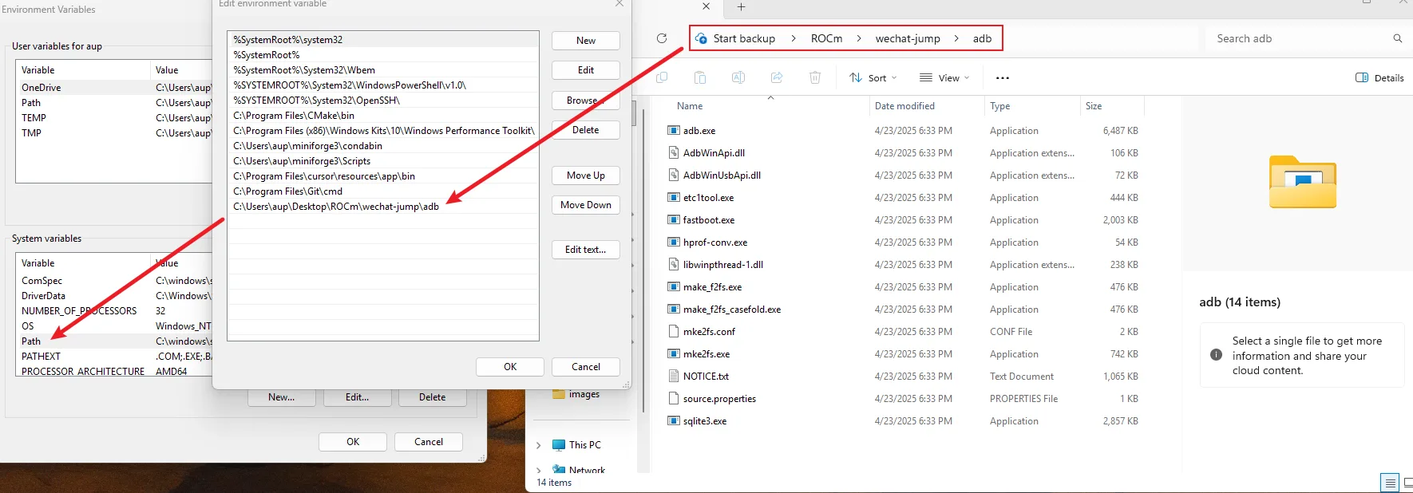Click the Move Up button
1413x493 pixels.
tap(586, 176)
